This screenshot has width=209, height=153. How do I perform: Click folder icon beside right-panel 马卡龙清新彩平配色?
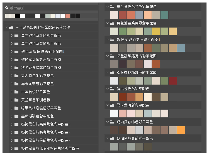[x=112, y=105]
